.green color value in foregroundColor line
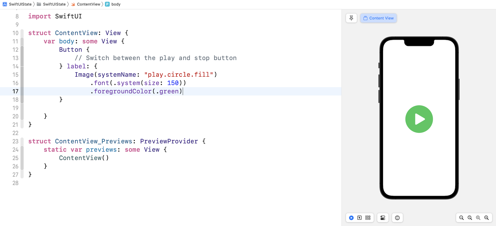 168,91
